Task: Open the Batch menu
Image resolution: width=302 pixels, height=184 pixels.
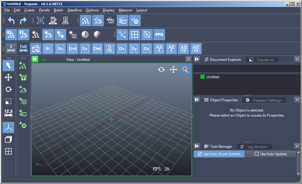Action: tap(58, 10)
